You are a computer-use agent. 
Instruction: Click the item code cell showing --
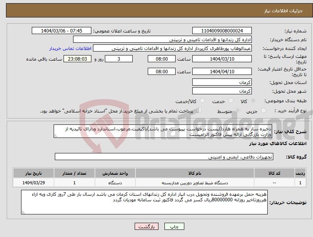[x=274, y=183]
